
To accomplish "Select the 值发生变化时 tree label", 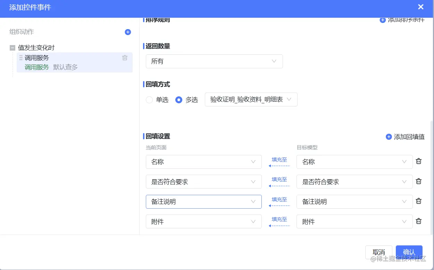I will click(x=36, y=48).
